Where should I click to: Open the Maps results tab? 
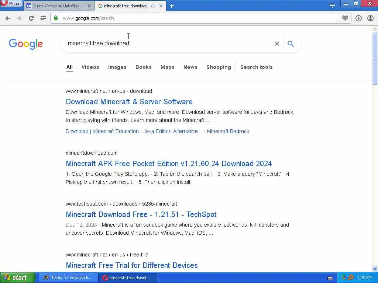(x=168, y=67)
